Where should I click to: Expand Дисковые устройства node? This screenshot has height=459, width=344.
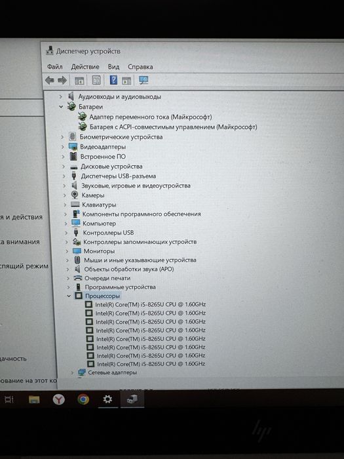64,167
